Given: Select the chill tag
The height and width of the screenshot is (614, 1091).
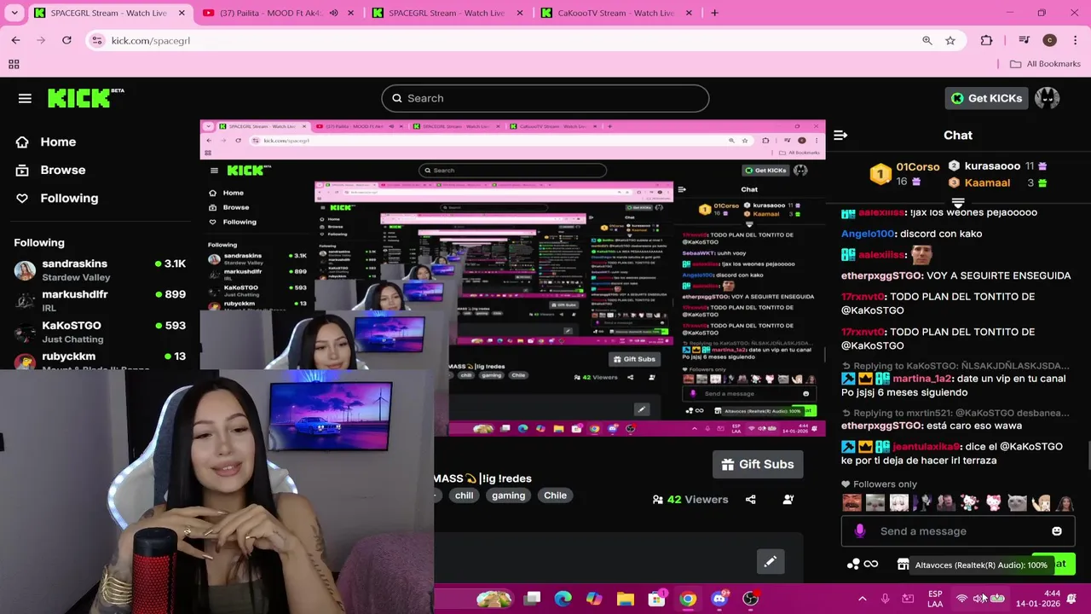Looking at the screenshot, I should [464, 495].
